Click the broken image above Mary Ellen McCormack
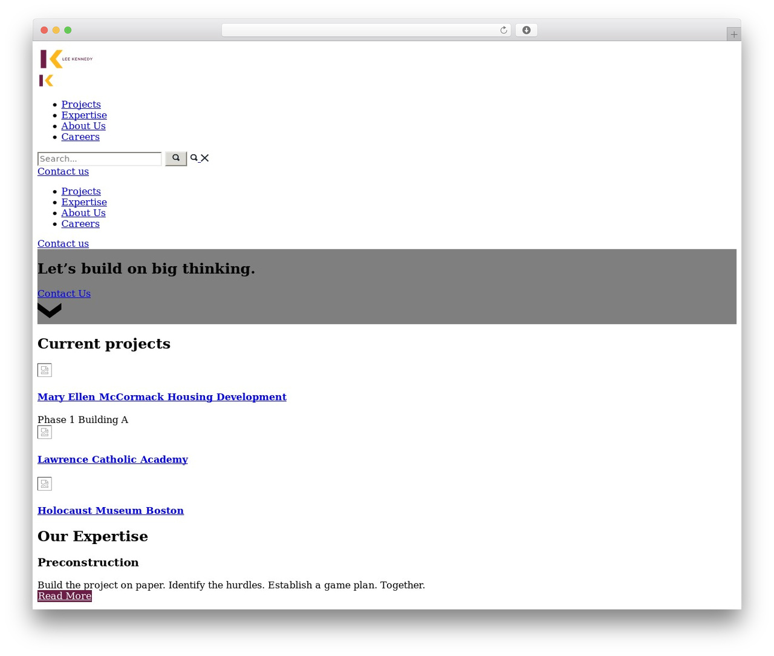Screen dimensions: 774x656 click(x=45, y=370)
